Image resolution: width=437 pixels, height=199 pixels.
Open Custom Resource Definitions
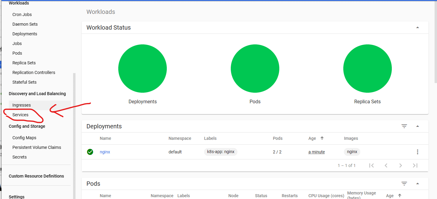tap(36, 176)
